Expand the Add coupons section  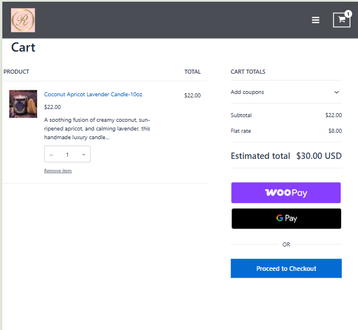point(247,92)
